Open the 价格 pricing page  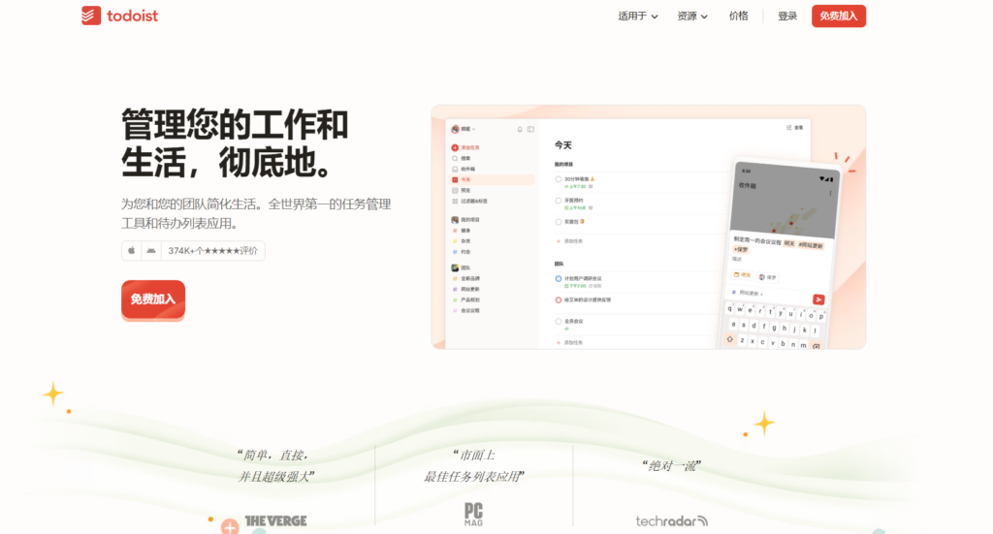pyautogui.click(x=738, y=16)
